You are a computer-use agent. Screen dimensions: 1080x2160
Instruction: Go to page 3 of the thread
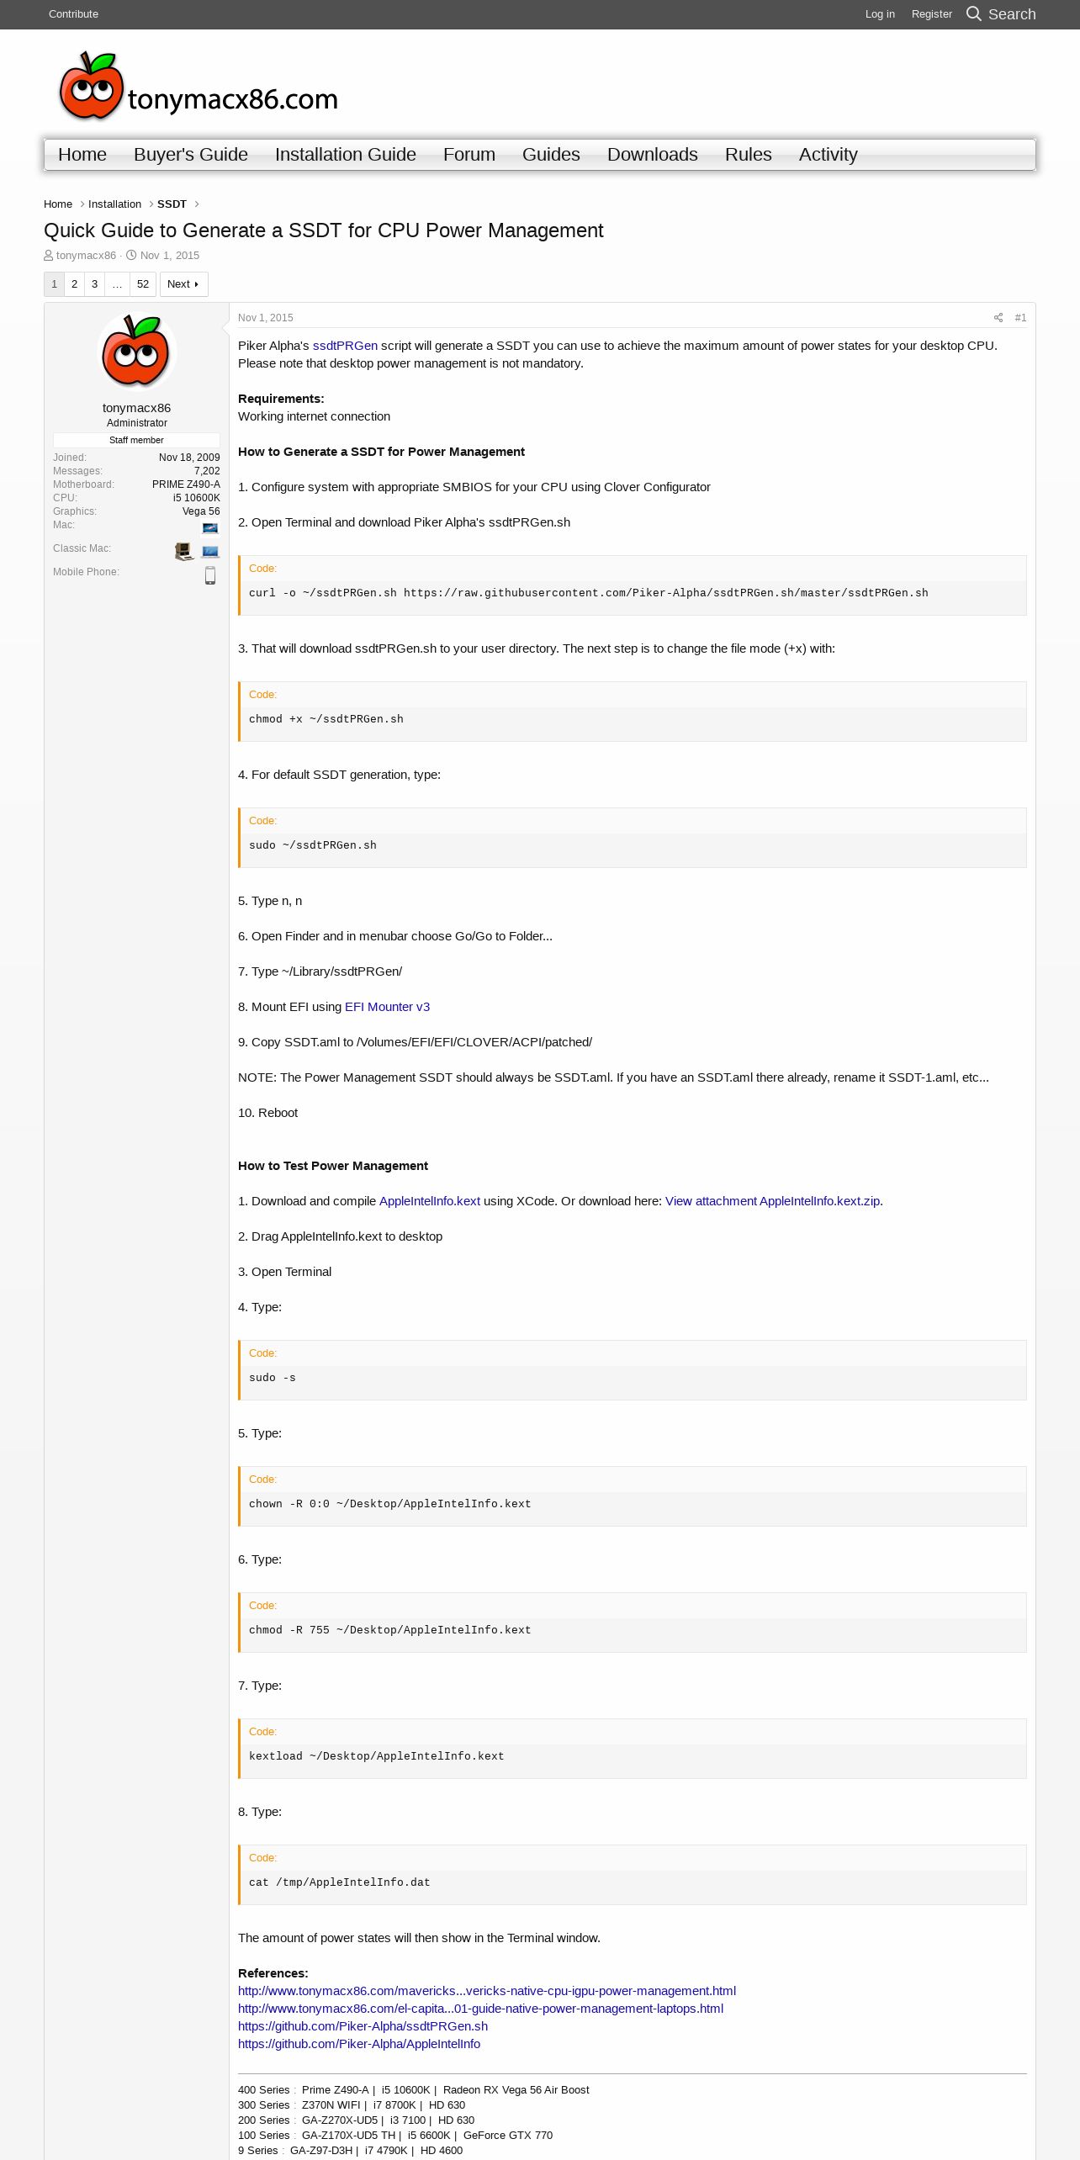click(94, 284)
